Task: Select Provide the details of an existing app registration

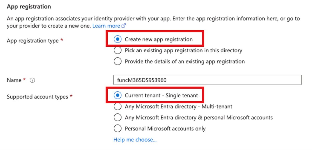Action: (118, 61)
